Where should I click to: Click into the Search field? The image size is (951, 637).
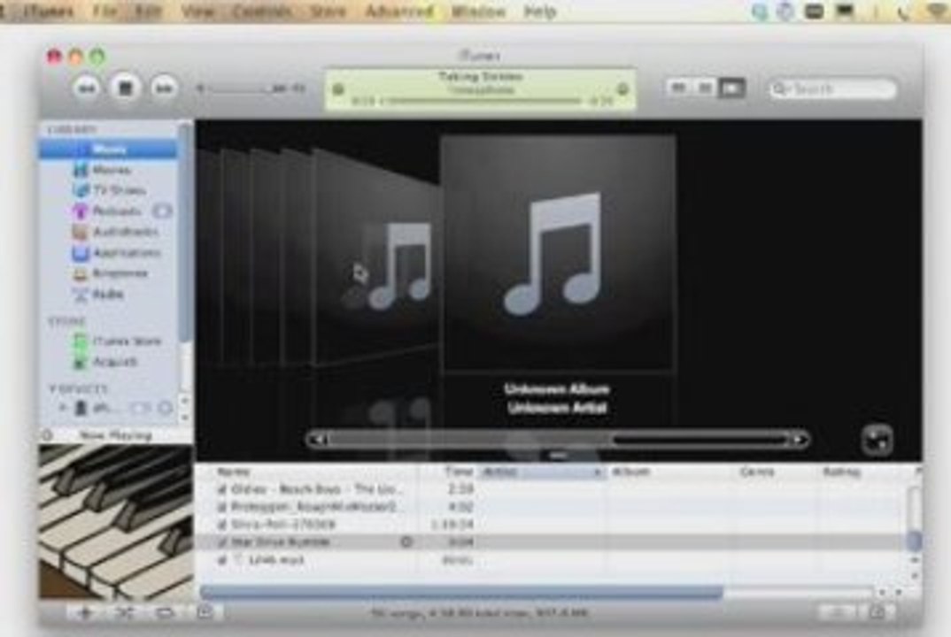click(x=831, y=89)
